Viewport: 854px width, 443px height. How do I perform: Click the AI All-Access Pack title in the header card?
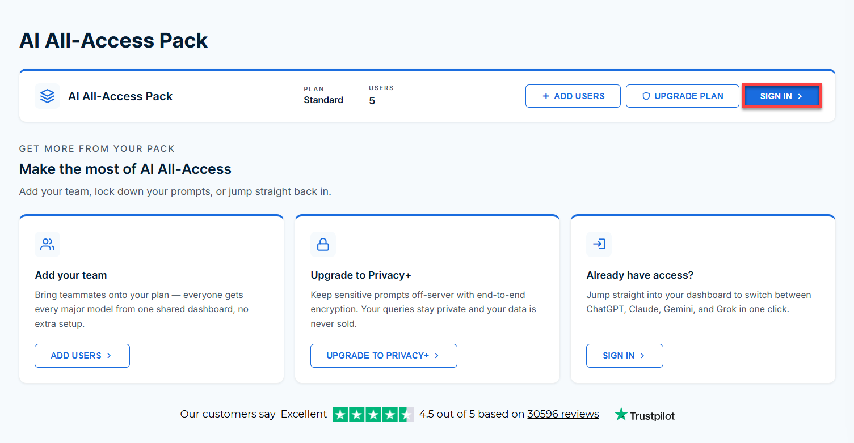point(120,96)
